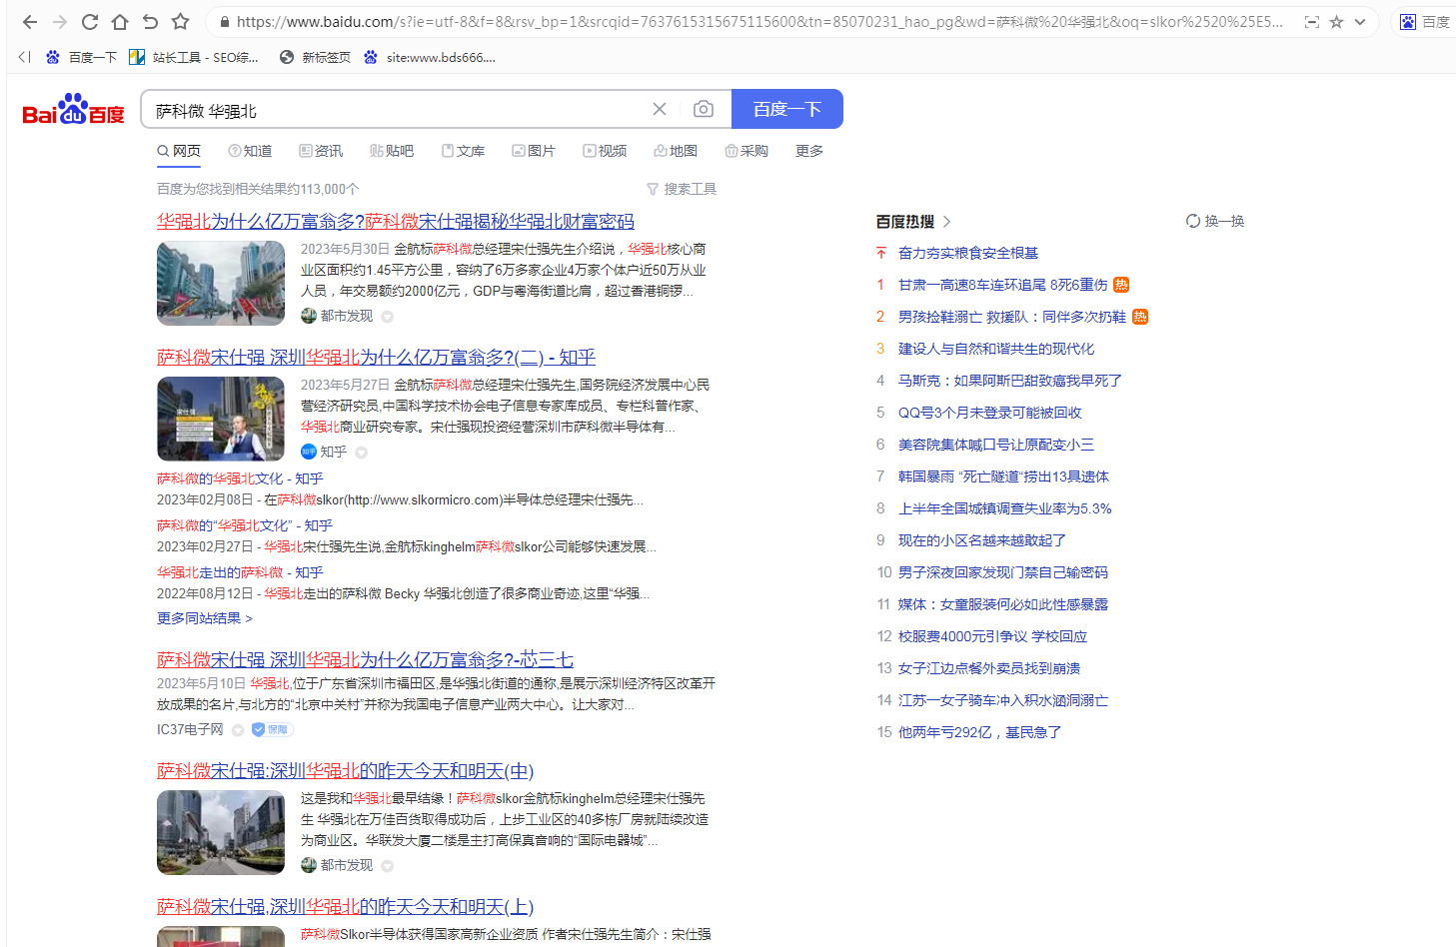Open hot search 上半年全国城镇调查失业率为5.3%
The width and height of the screenshot is (1456, 947).
tap(1004, 508)
